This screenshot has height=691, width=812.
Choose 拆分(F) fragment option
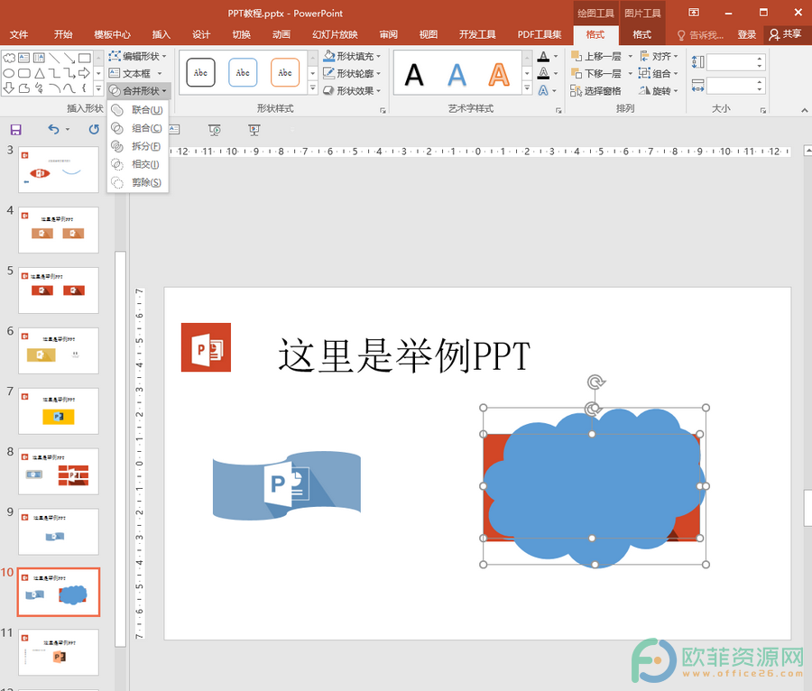pos(138,146)
